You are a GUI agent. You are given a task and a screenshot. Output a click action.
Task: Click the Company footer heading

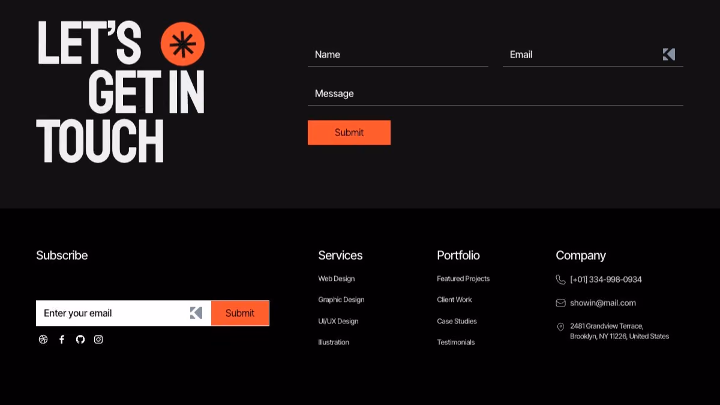581,255
